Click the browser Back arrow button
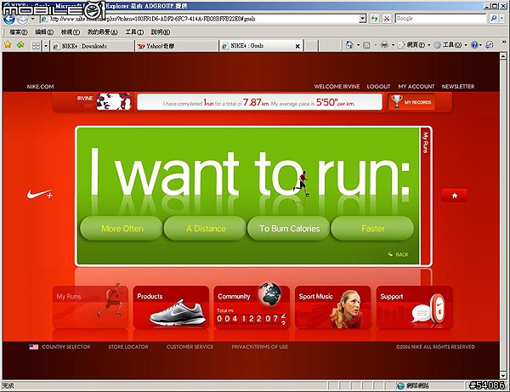 pos(8,19)
